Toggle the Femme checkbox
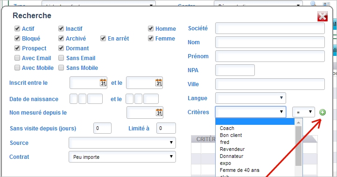The width and height of the screenshot is (337, 177). pyautogui.click(x=151, y=38)
